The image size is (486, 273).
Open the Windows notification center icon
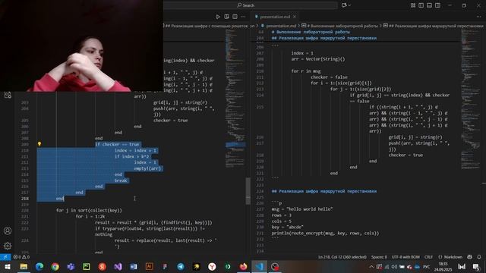click(x=476, y=266)
